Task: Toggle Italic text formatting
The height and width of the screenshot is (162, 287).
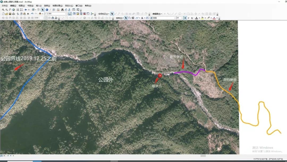Action: tap(188, 18)
